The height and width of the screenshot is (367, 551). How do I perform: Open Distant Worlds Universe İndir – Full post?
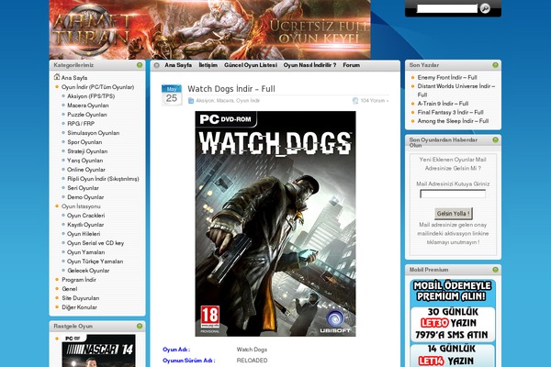[456, 90]
